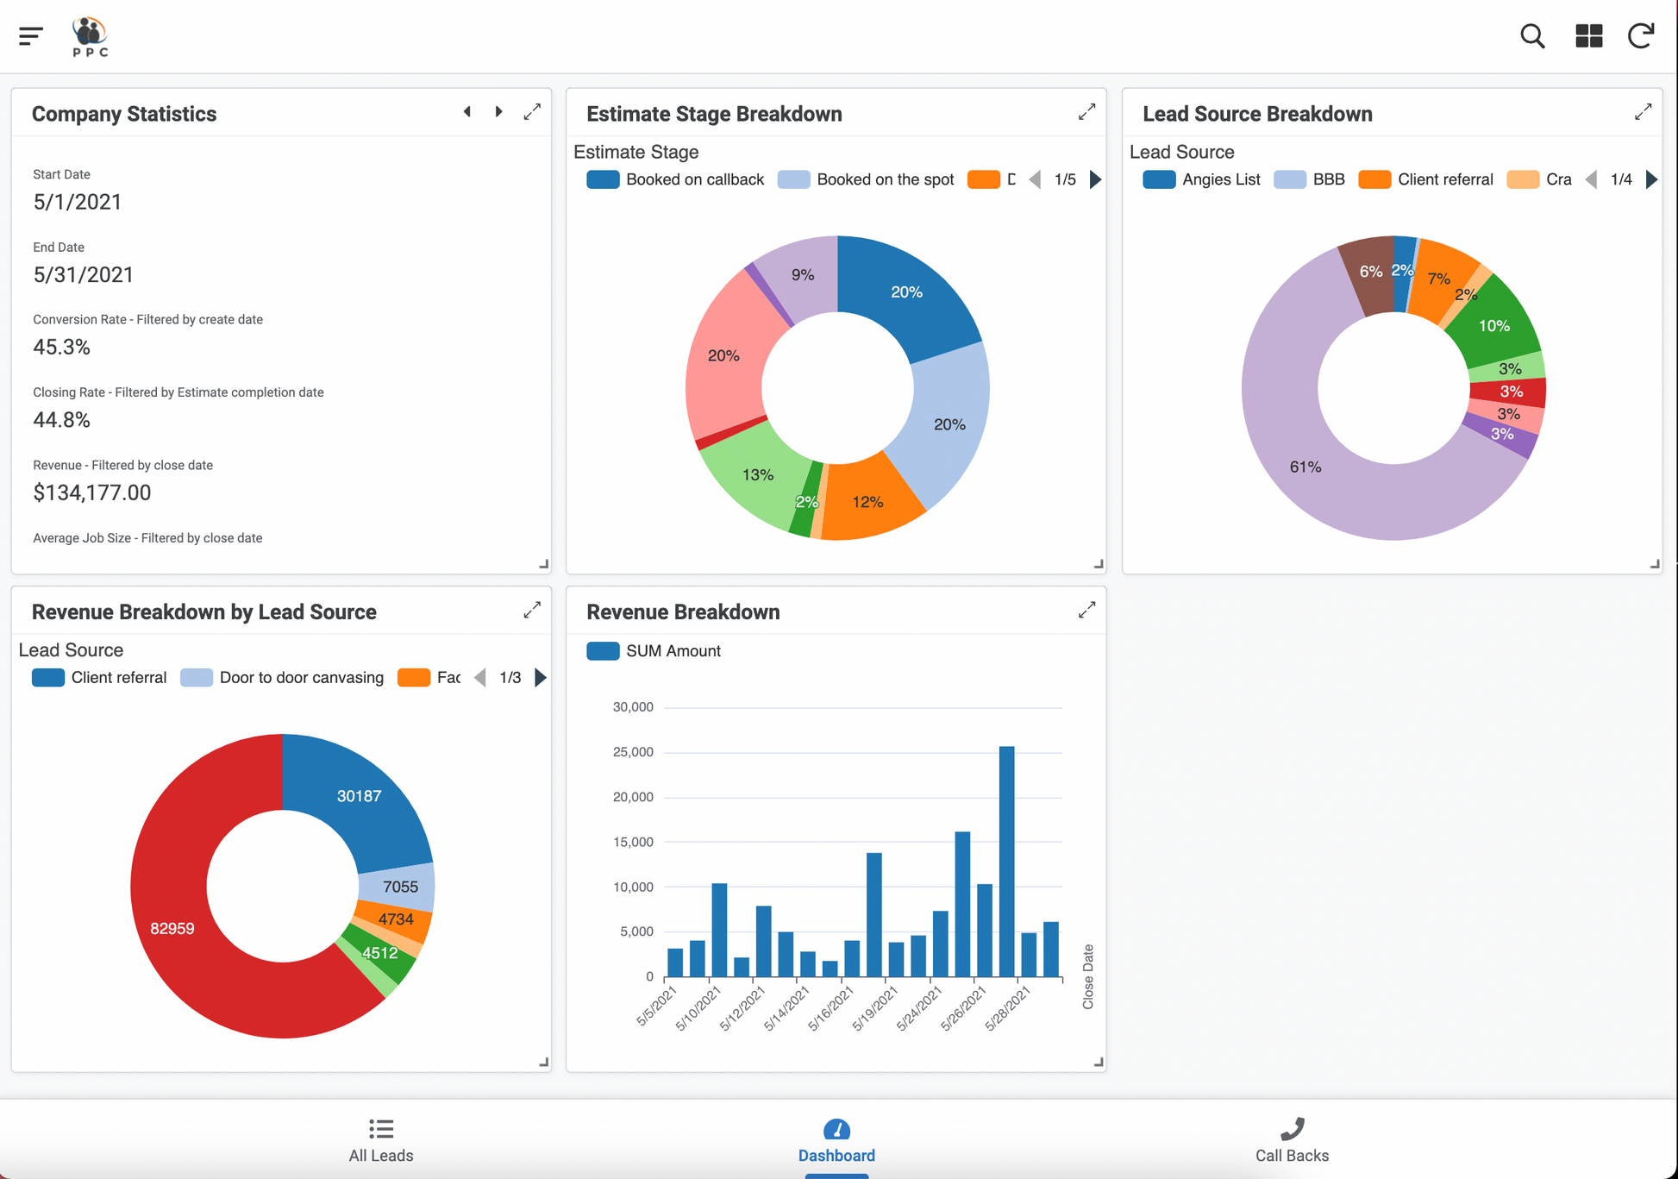Click the refresh icon
This screenshot has height=1179, width=1678.
(x=1640, y=36)
